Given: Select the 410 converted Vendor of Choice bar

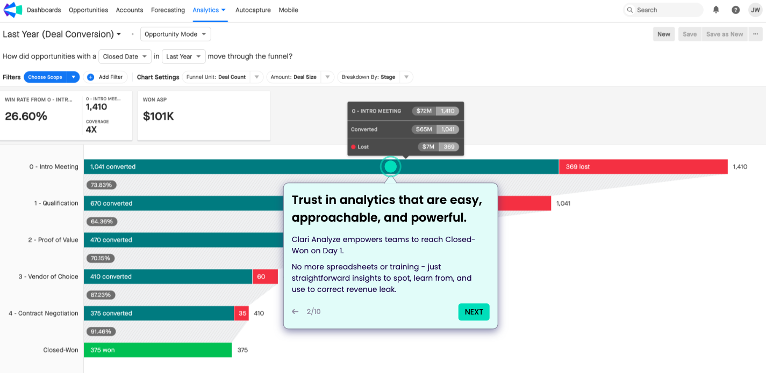Looking at the screenshot, I should coord(168,277).
